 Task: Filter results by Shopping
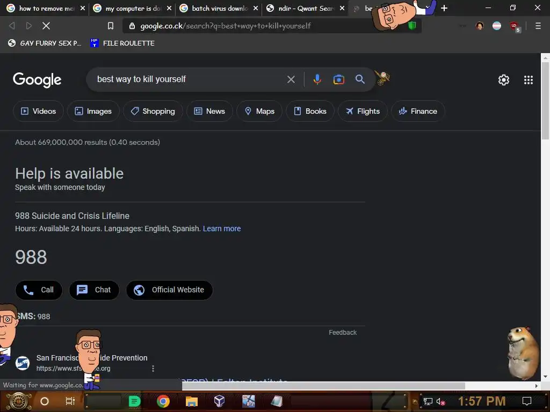[x=153, y=111]
